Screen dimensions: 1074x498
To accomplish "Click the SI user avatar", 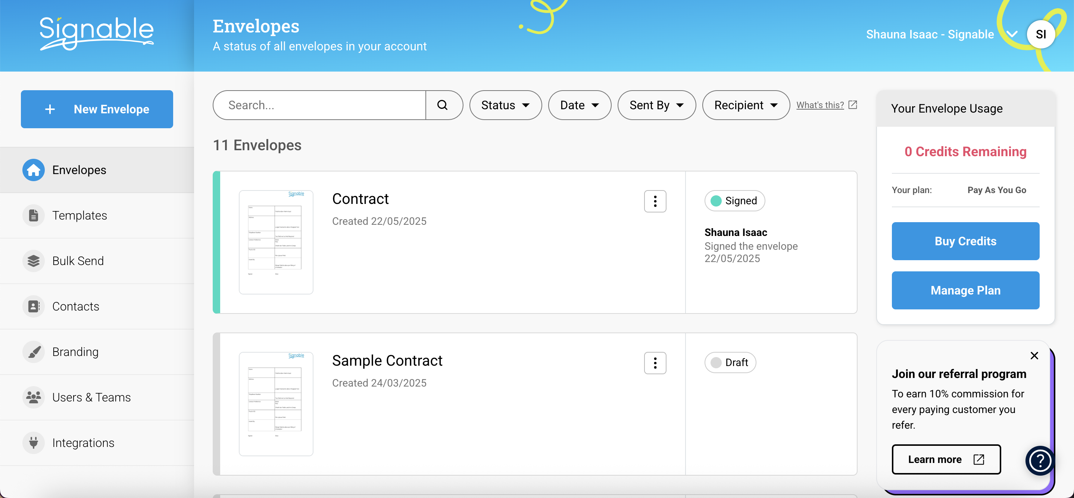I will 1041,35.
